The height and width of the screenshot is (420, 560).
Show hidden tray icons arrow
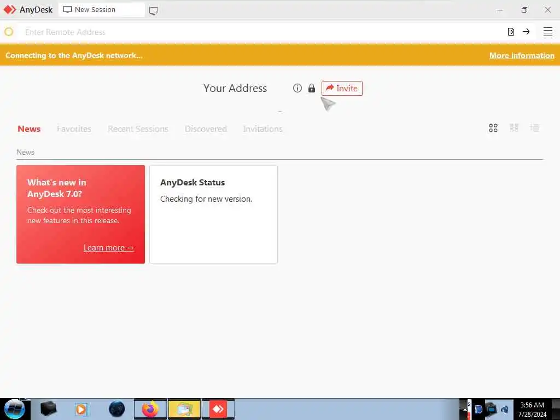(x=465, y=409)
